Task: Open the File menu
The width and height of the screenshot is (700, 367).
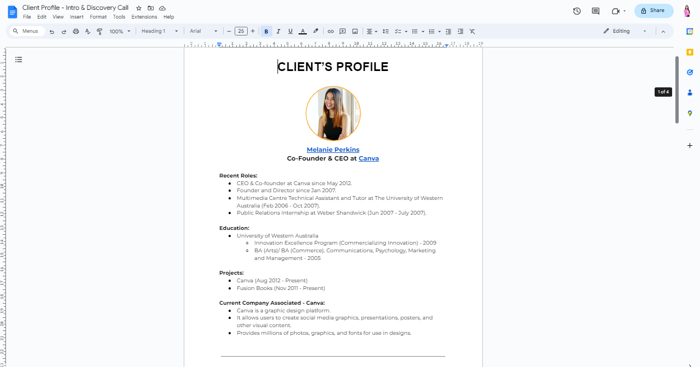Action: [x=27, y=17]
